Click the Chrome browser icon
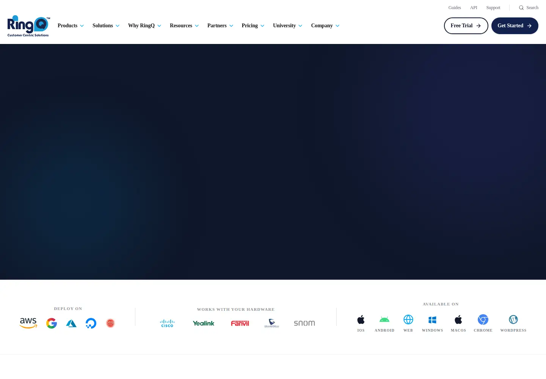 [x=483, y=319]
